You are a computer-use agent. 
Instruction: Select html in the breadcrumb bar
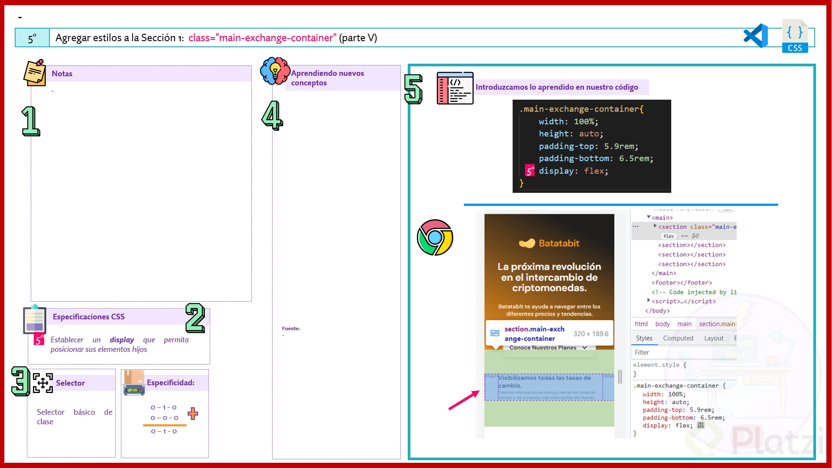click(x=641, y=324)
